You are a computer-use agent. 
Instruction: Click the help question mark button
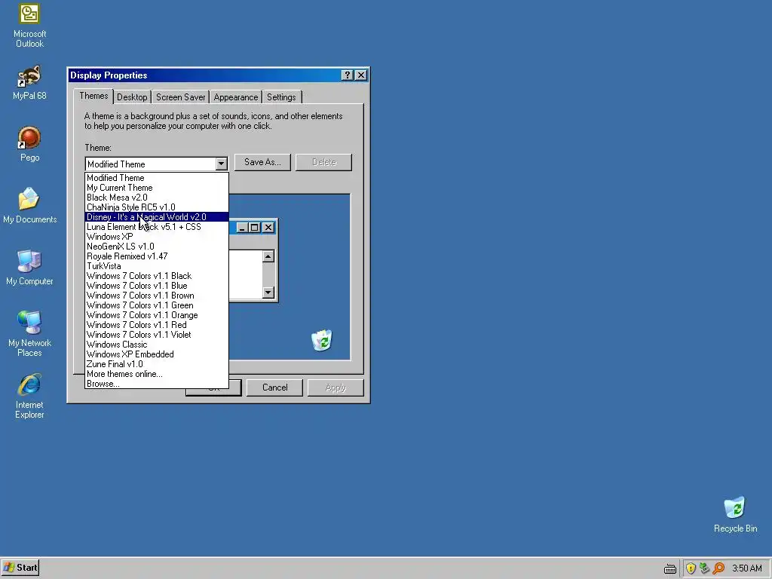(x=347, y=75)
